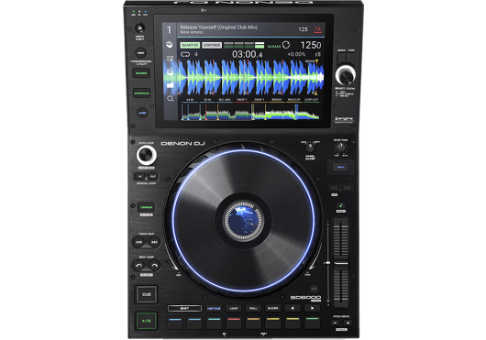Tap the pitch range ±8 indicator
The height and width of the screenshot is (340, 486).
[318, 54]
